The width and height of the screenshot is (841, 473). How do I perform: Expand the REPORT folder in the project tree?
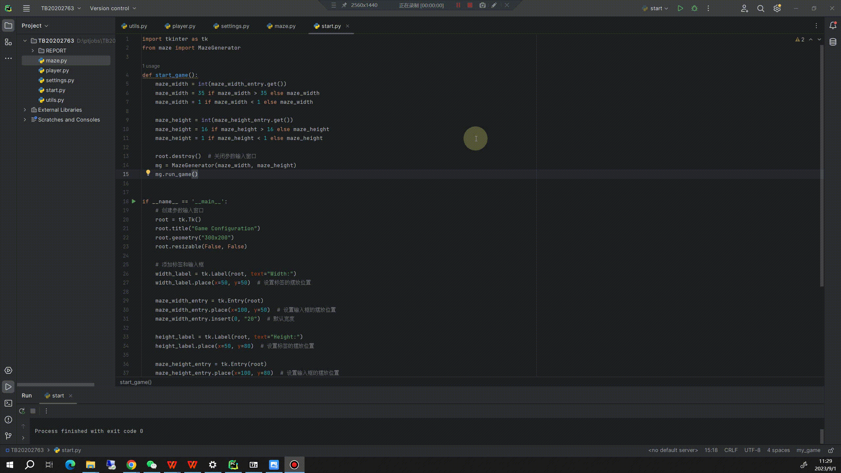tap(33, 51)
